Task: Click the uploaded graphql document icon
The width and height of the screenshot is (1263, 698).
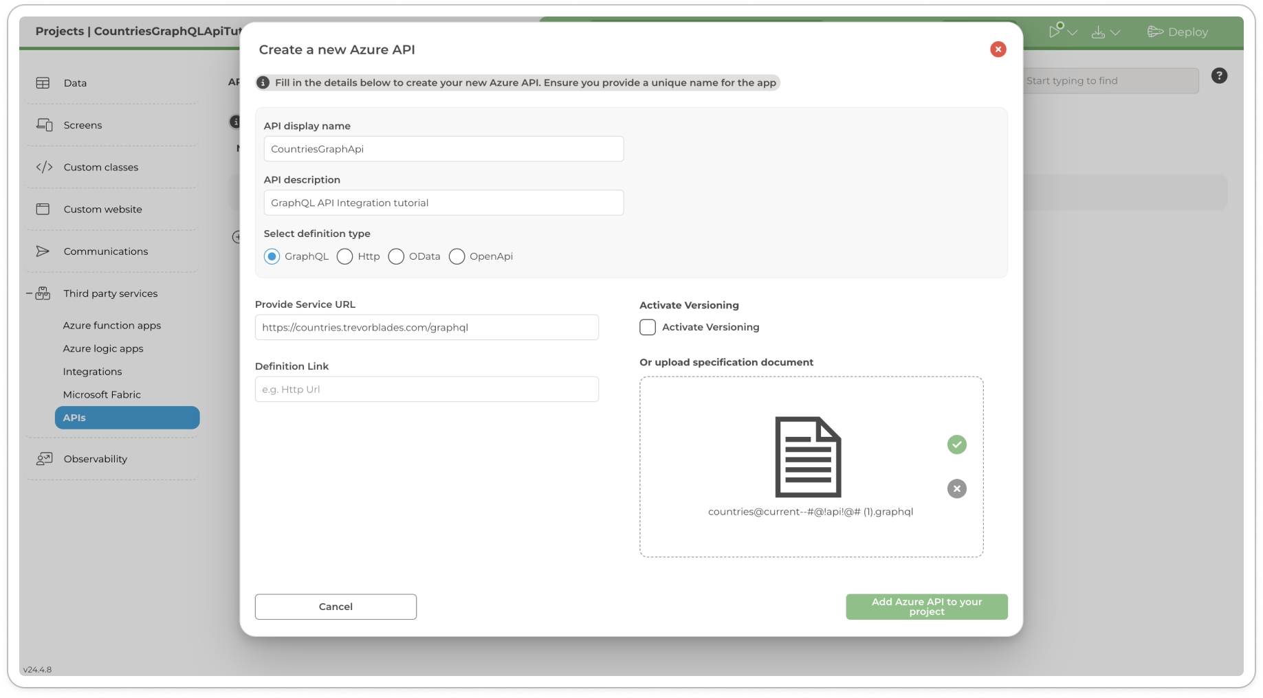Action: tap(808, 457)
